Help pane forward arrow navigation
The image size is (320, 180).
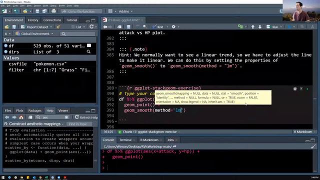(14, 117)
